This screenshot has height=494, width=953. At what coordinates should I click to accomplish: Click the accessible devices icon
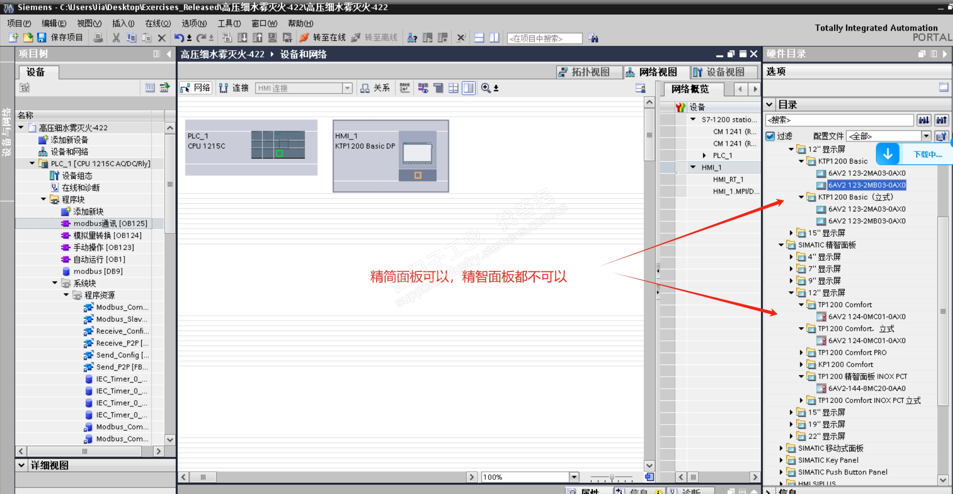point(412,38)
